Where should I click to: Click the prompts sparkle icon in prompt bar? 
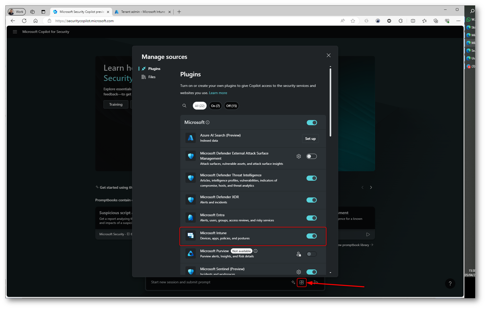point(293,282)
